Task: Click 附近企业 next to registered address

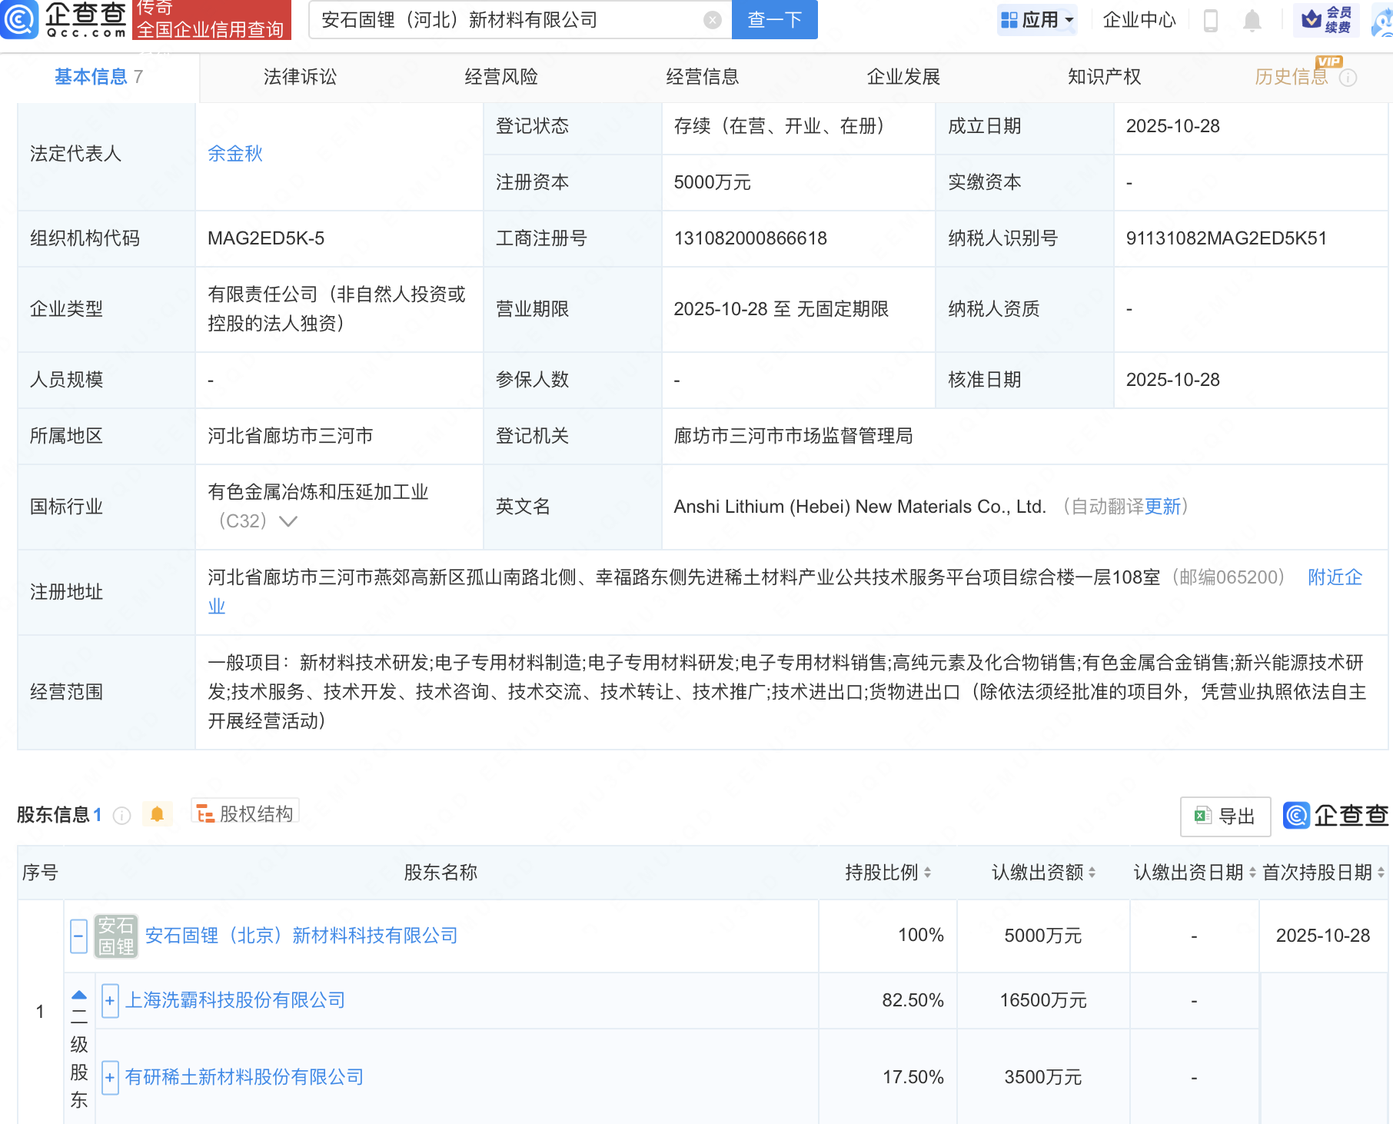Action: [1335, 577]
